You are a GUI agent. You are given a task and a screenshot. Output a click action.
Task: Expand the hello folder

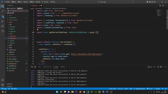(x=11, y=34)
